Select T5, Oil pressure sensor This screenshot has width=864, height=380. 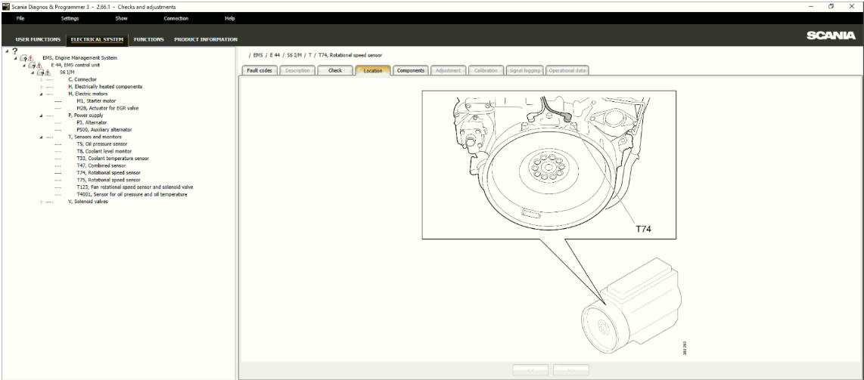click(x=102, y=144)
